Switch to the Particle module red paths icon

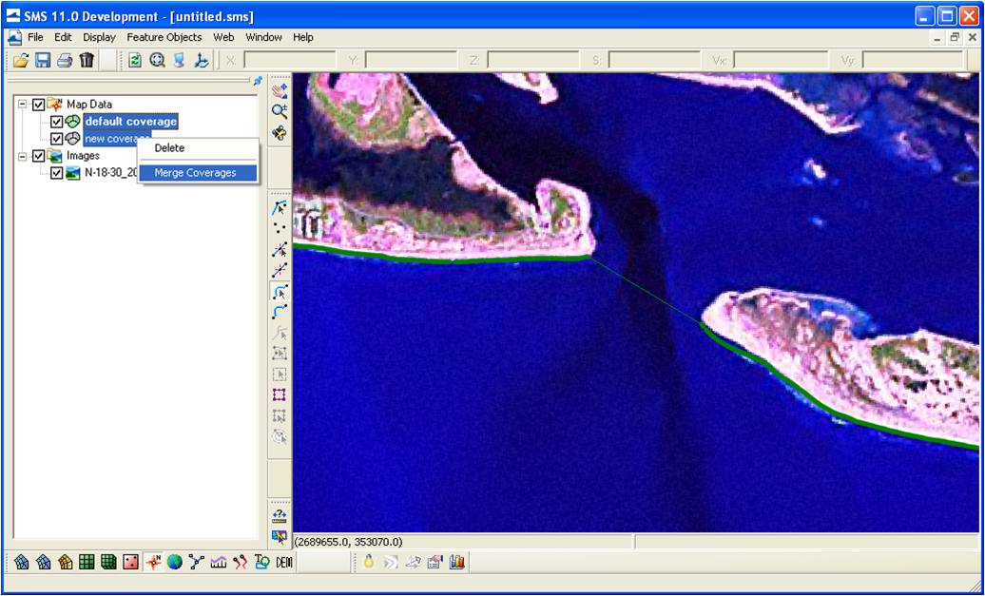coord(240,563)
